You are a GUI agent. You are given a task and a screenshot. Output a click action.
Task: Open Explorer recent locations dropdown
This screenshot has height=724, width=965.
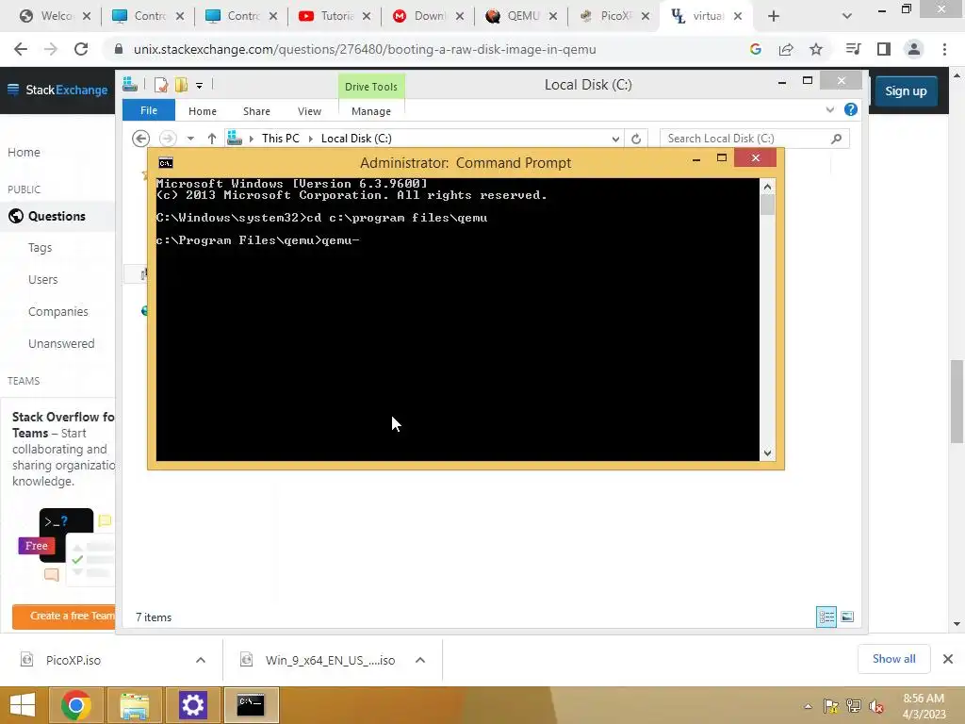pyautogui.click(x=190, y=139)
